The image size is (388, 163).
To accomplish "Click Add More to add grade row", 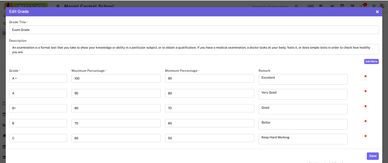I will pos(371,61).
